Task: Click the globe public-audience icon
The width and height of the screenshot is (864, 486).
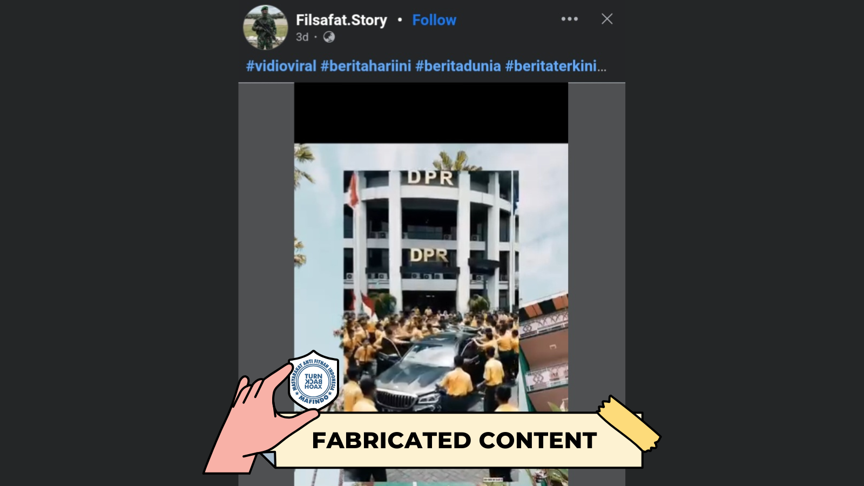Action: tap(329, 37)
